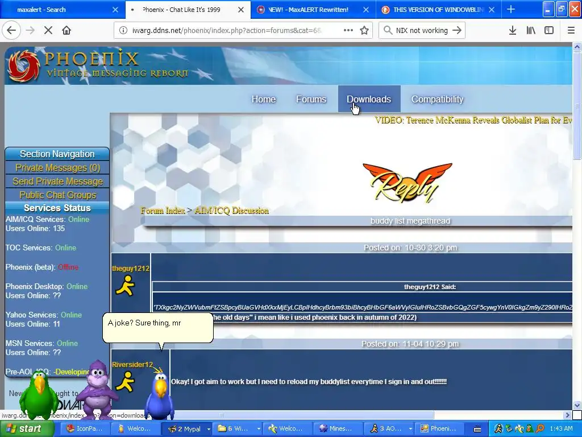Open the Forums navigation item
This screenshot has height=437, width=582.
coord(311,99)
